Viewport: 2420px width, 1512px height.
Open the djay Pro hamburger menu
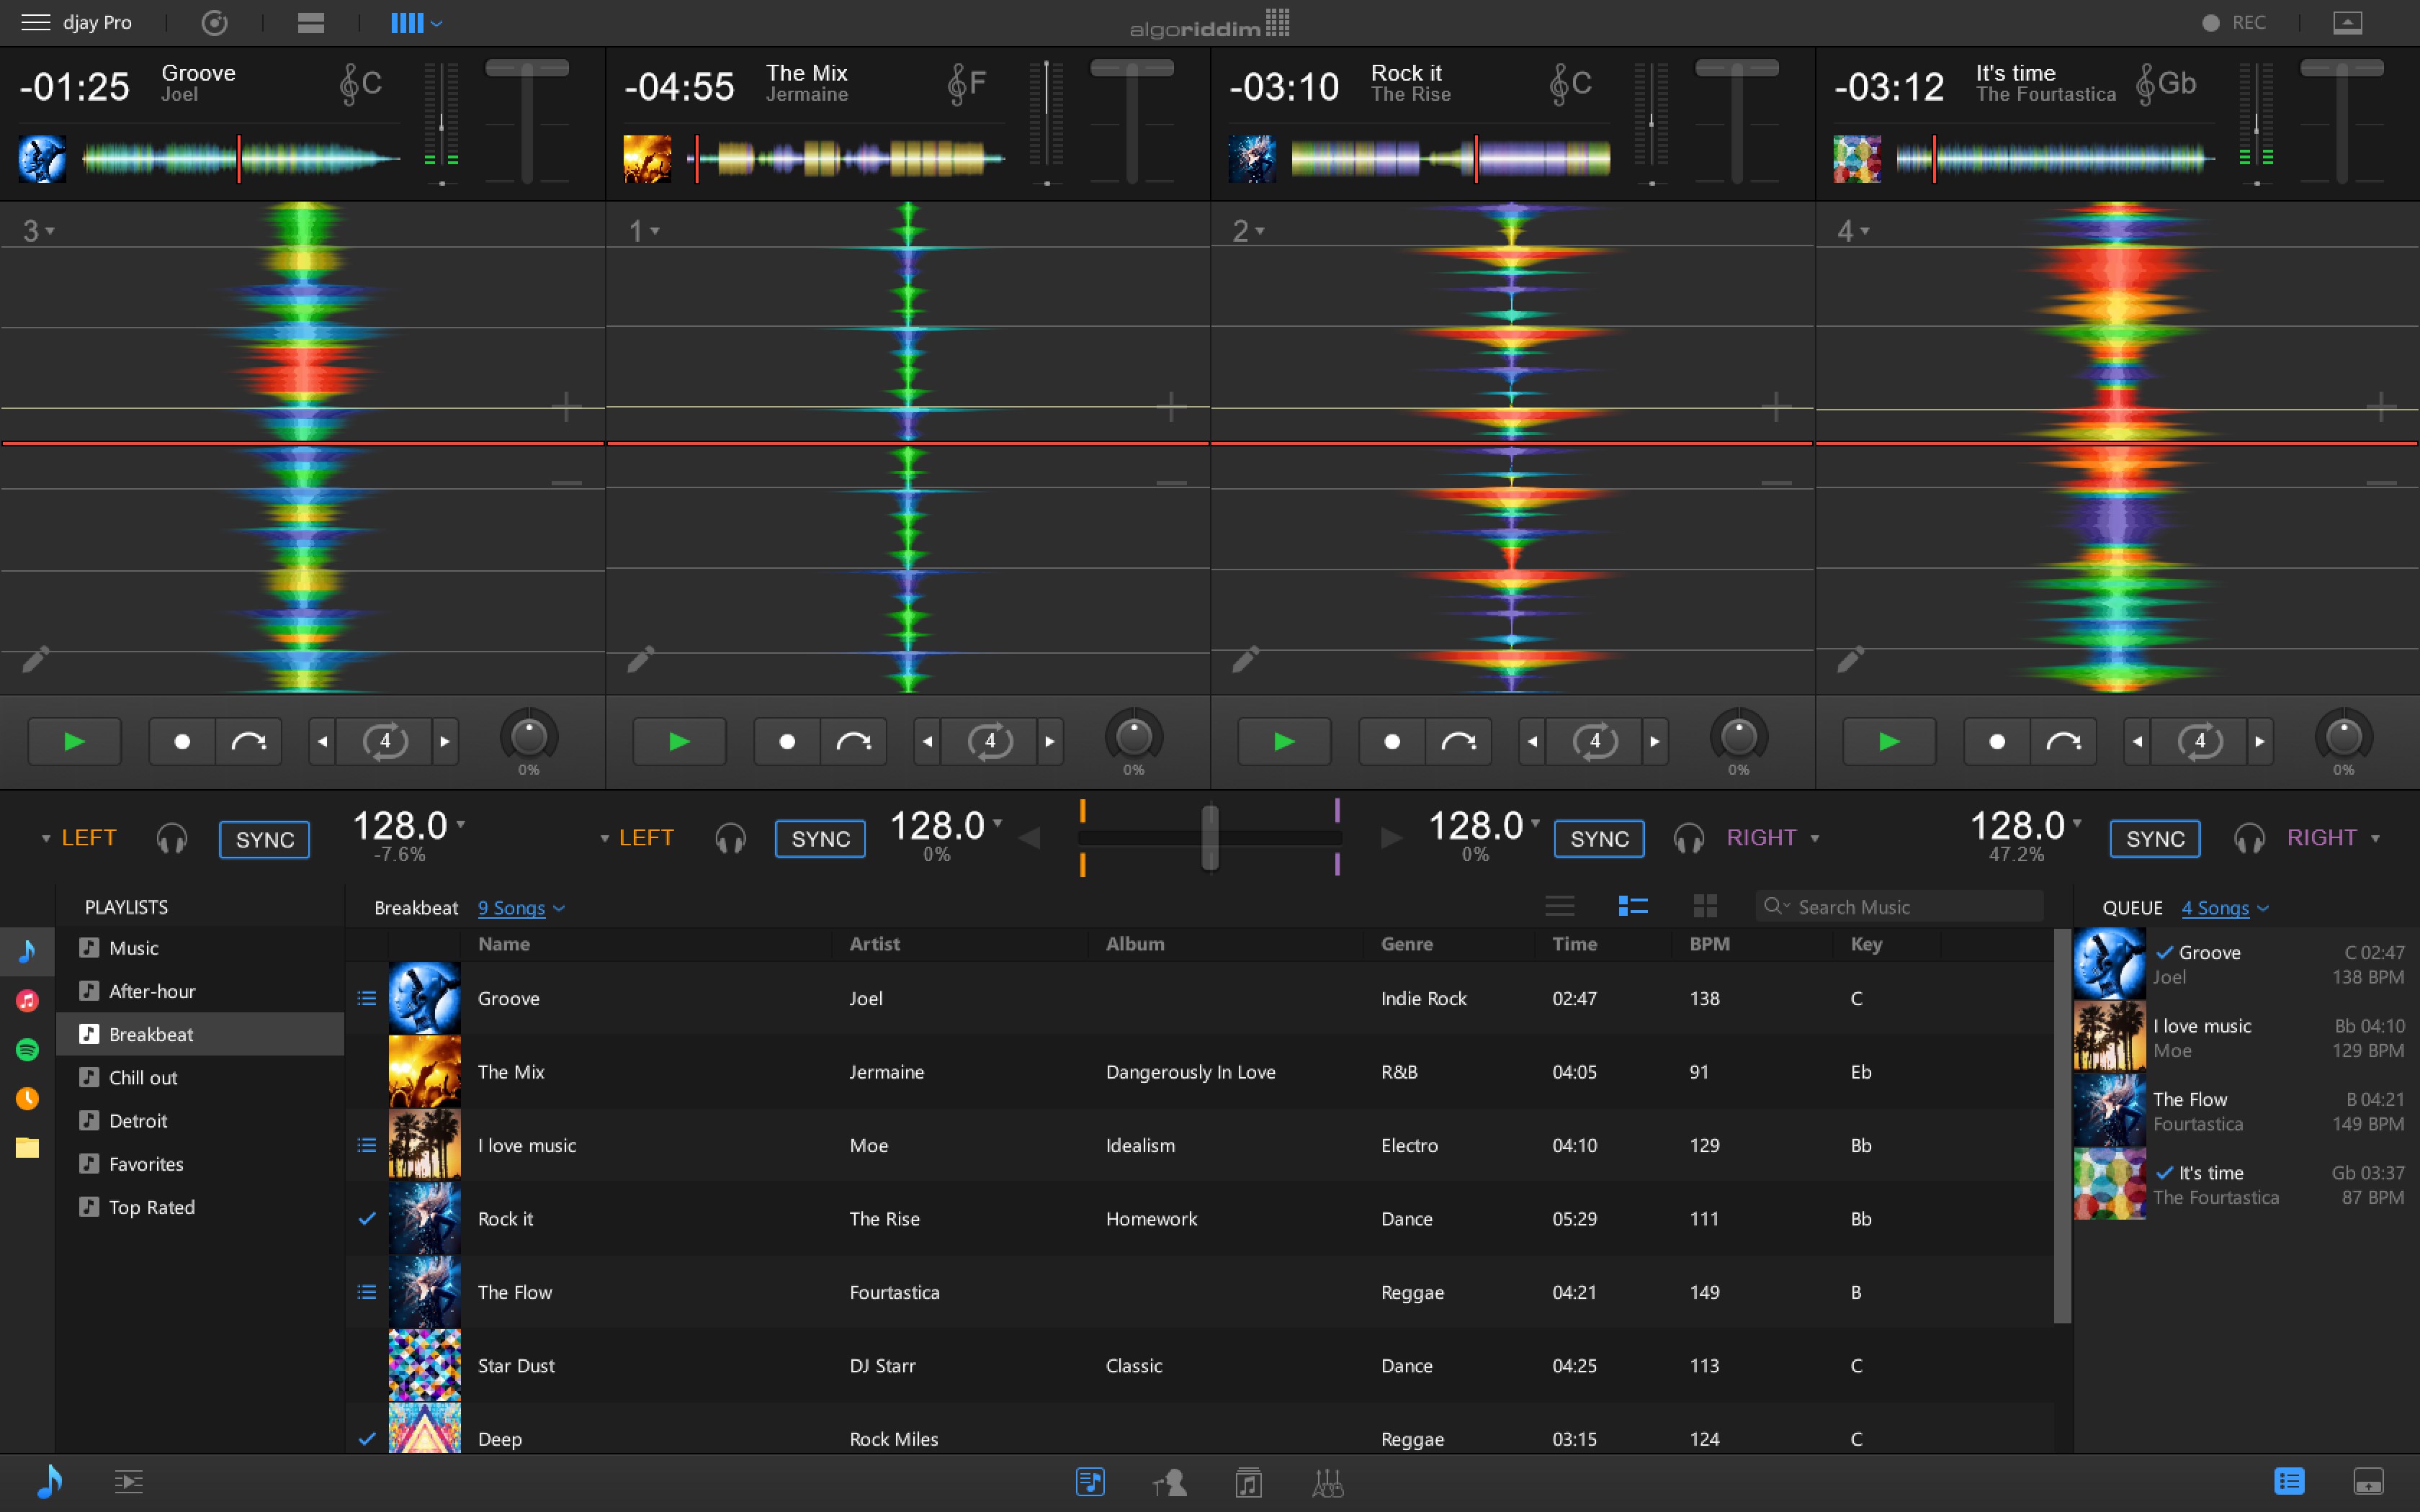35,21
